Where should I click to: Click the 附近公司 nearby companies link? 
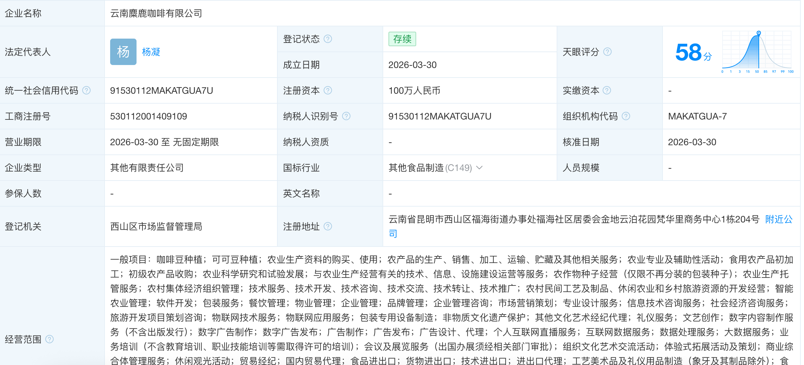(x=778, y=219)
